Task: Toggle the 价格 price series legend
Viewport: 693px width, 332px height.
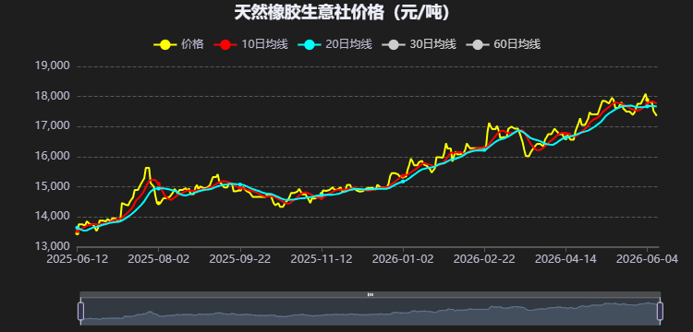Action: (x=178, y=44)
